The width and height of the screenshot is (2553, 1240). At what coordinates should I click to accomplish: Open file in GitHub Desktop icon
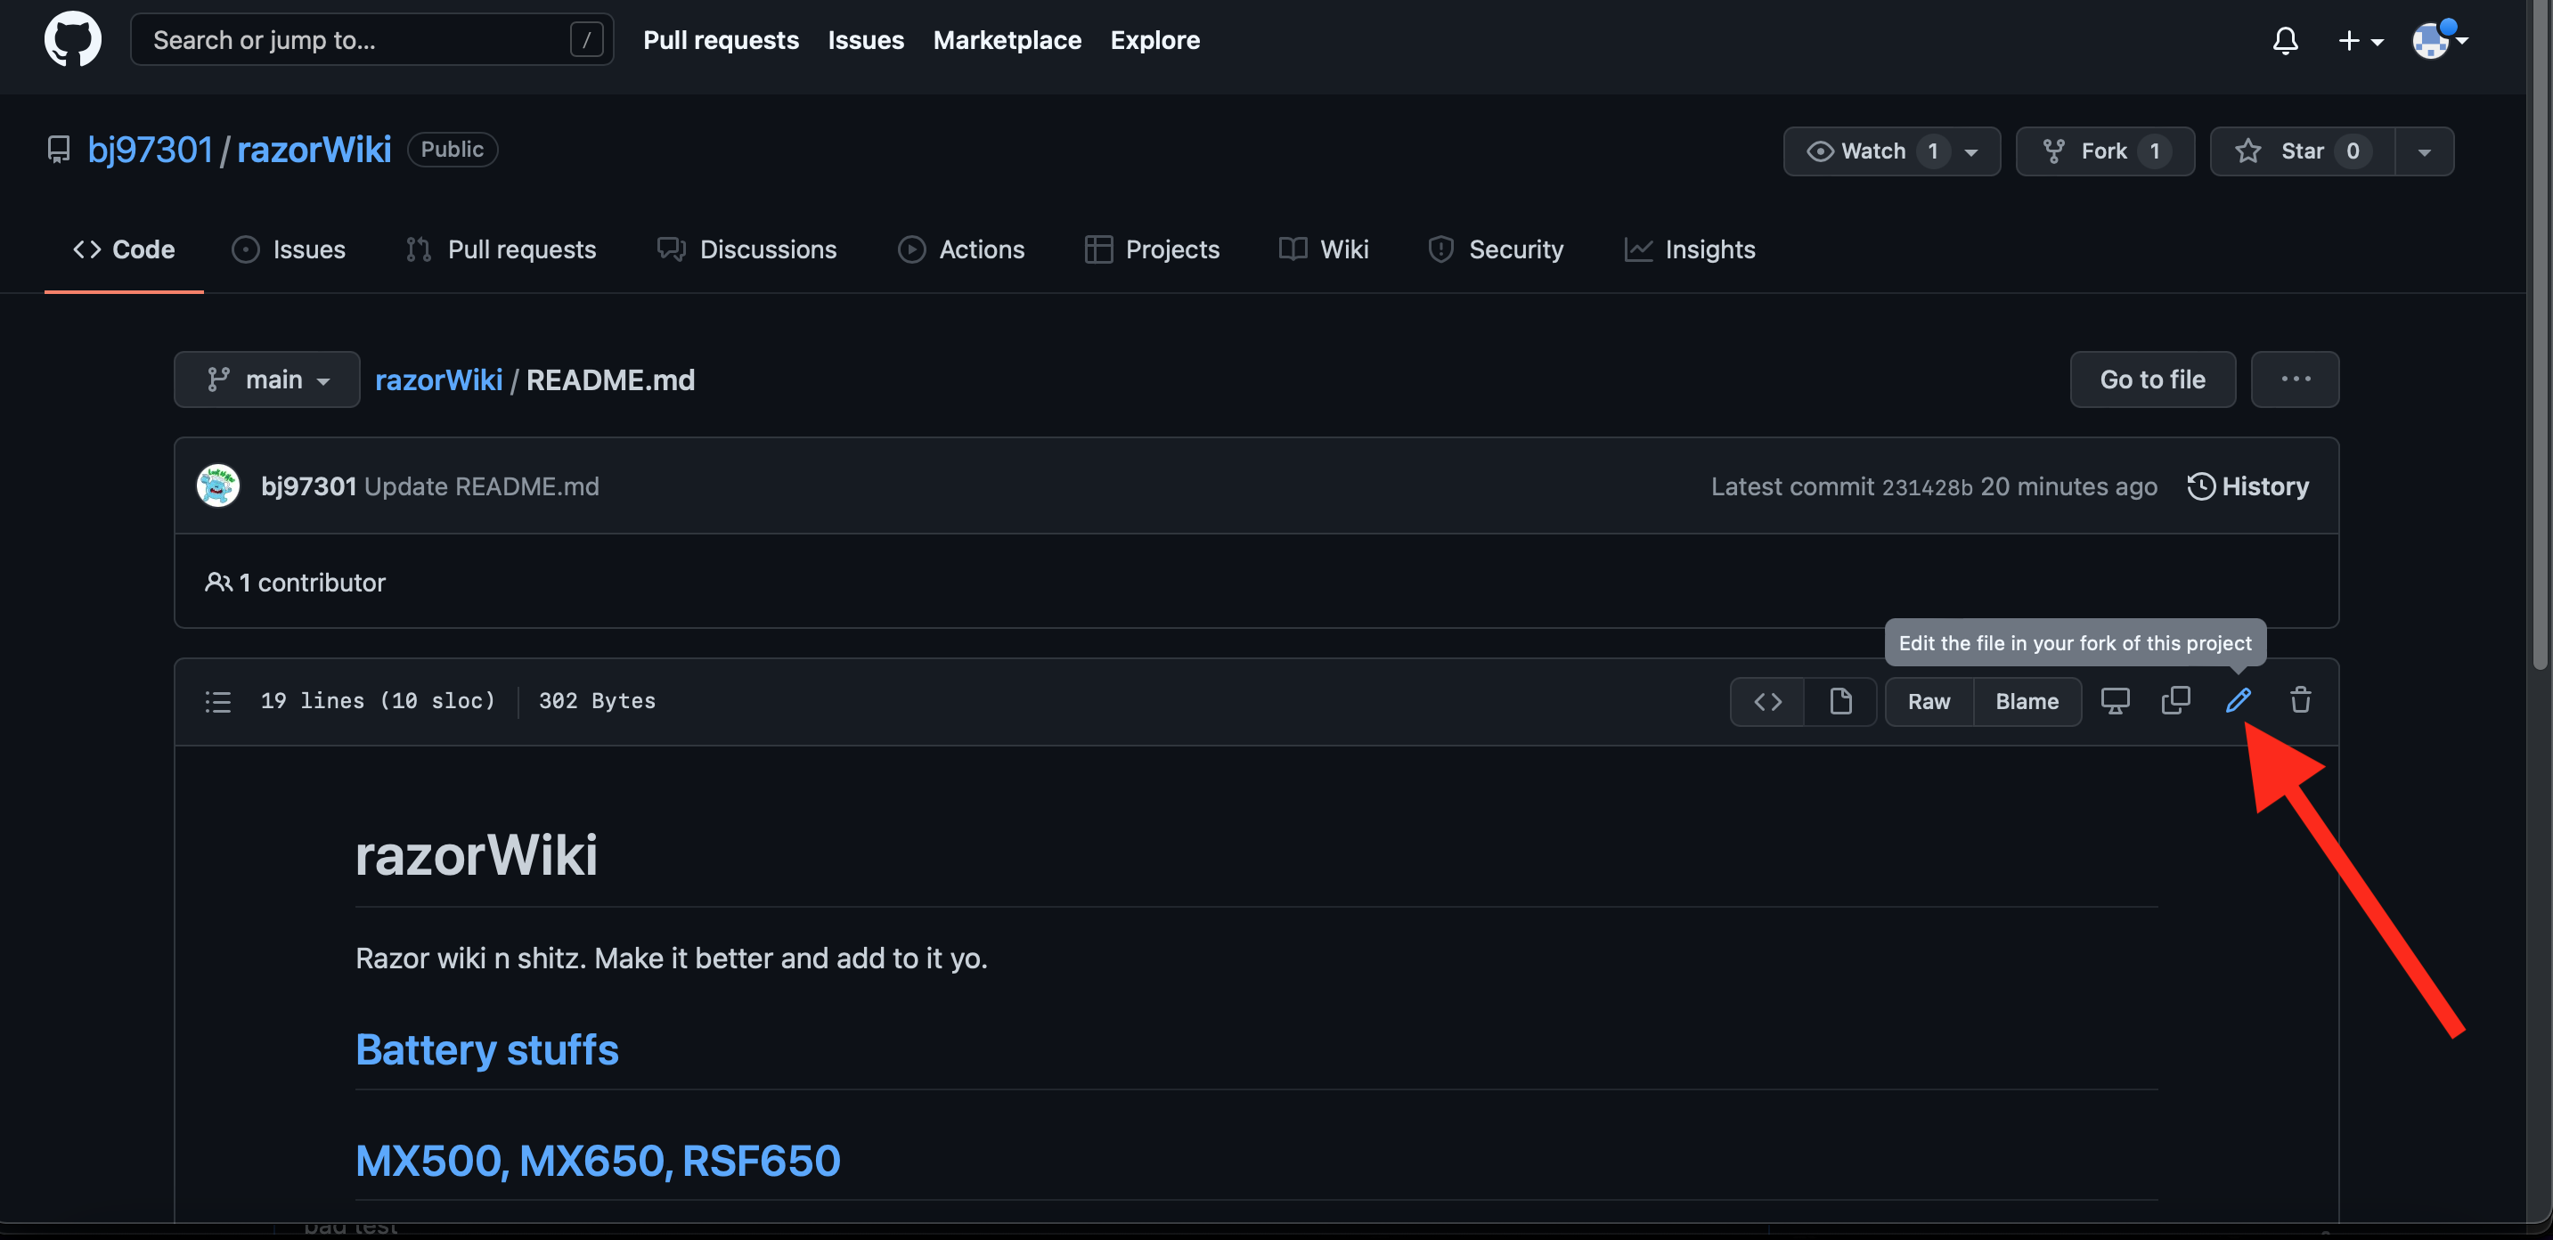pos(2114,701)
